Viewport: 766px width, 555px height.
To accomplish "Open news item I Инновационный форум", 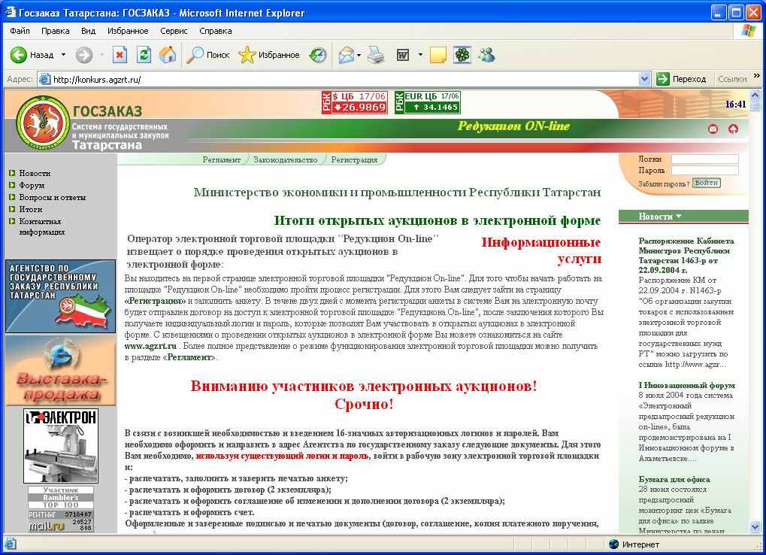I will tap(686, 385).
